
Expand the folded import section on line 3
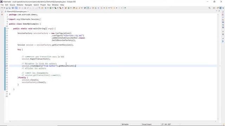[x=8, y=19]
